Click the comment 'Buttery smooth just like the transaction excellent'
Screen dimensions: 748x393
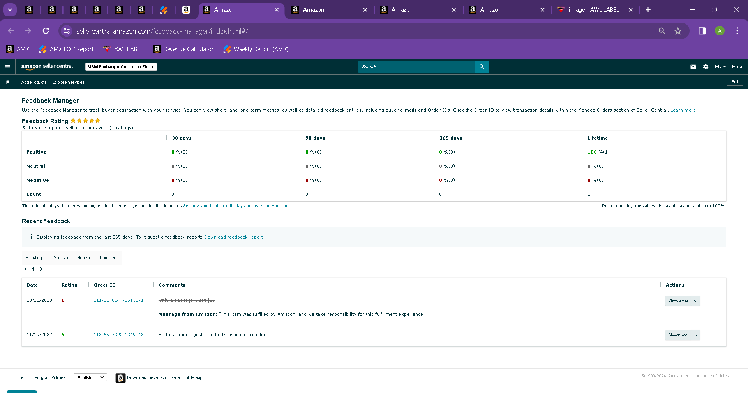point(213,335)
